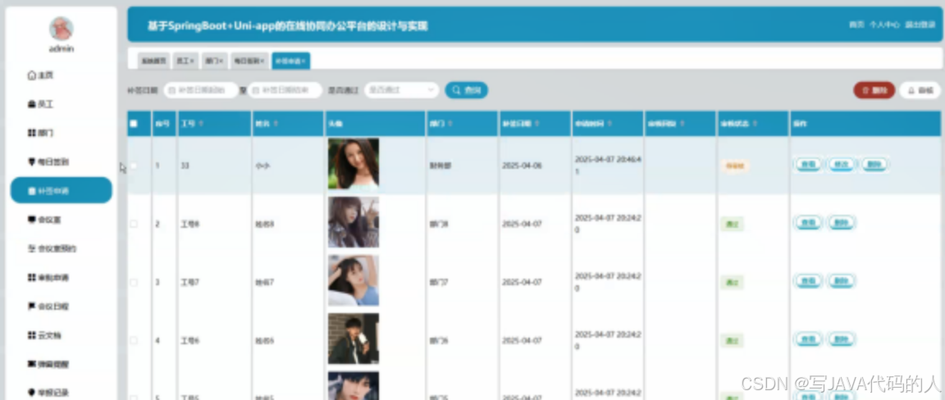
Task: Open the 主页 home item in sidebar
Action: pos(41,75)
